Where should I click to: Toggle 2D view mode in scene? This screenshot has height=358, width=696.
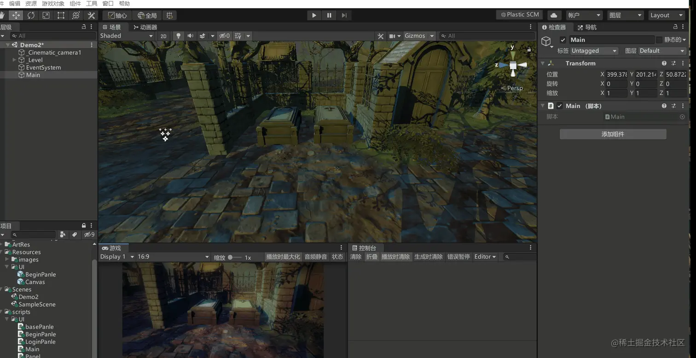[163, 36]
